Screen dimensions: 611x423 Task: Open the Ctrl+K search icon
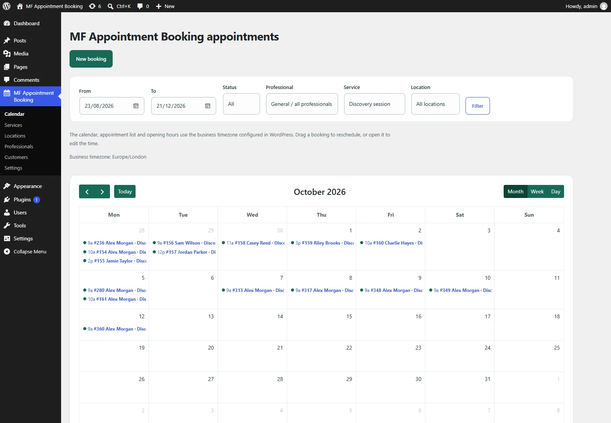pos(110,6)
